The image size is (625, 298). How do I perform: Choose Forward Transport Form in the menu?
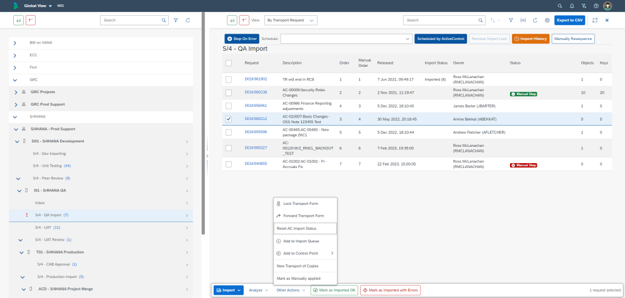click(x=305, y=216)
